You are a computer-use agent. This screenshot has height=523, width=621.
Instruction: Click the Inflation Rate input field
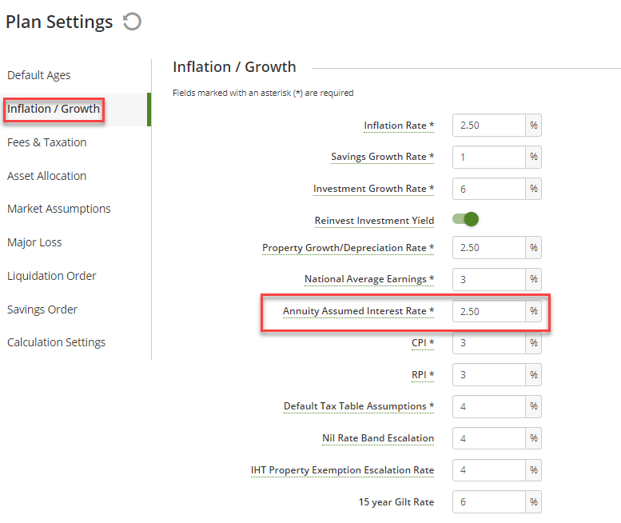point(488,126)
